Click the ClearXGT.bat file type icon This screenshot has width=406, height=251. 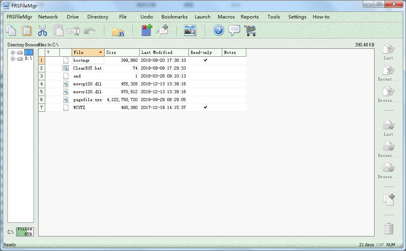66,68
